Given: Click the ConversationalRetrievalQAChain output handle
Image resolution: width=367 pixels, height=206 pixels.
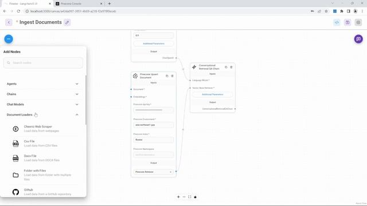Looking at the screenshot, I should pos(235,109).
